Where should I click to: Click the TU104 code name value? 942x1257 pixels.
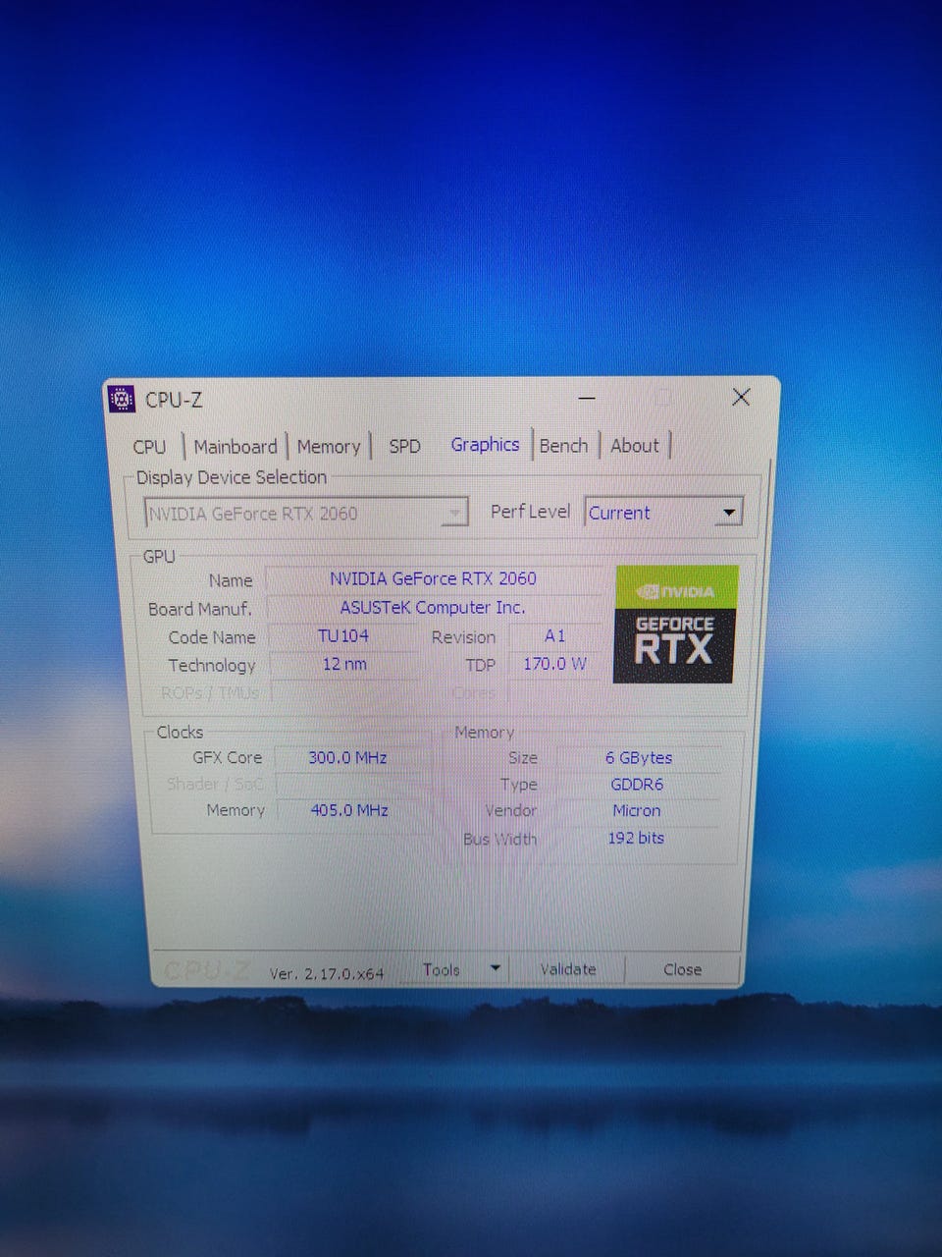tap(342, 635)
